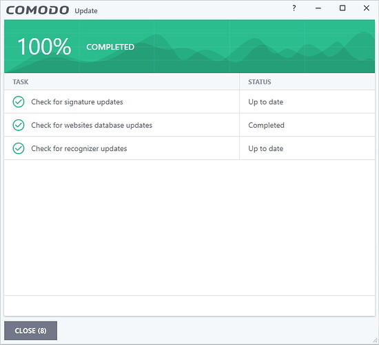
Task: Click the 100% progress indicator
Action: coord(45,46)
